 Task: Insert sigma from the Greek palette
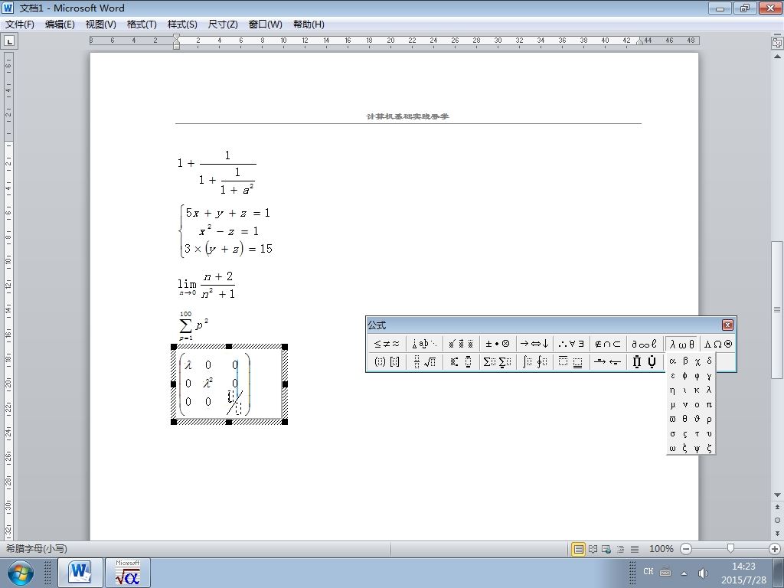[672, 433]
